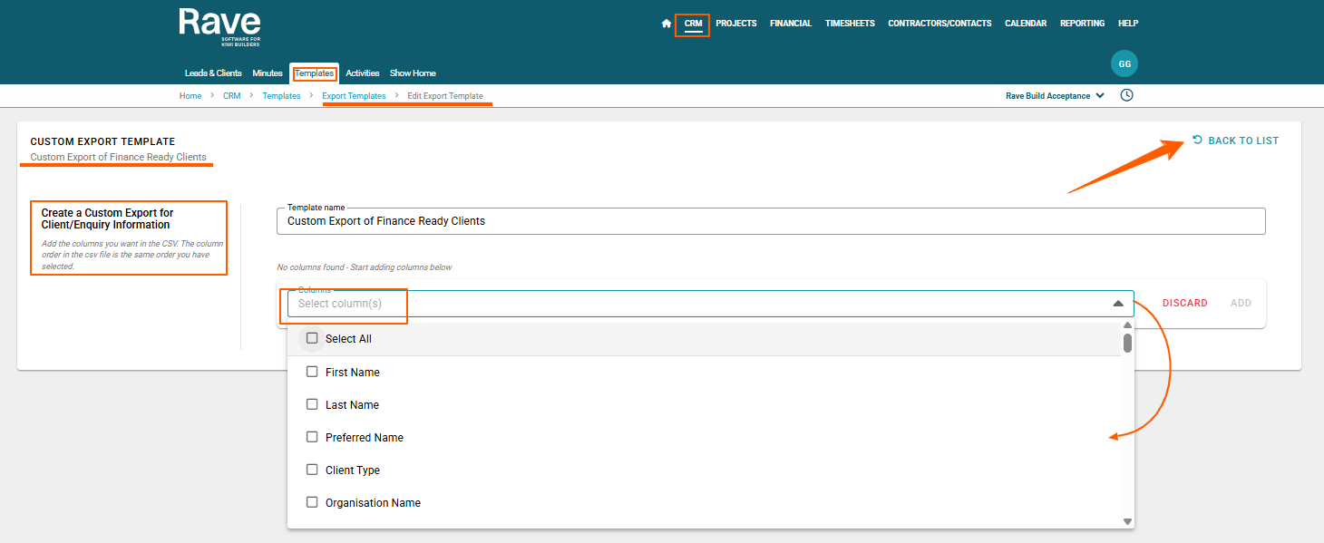Tick the Select All checkbox
Screen dimensions: 1324x543
click(x=312, y=338)
